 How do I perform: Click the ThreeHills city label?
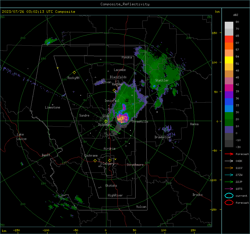[x=140, y=122]
